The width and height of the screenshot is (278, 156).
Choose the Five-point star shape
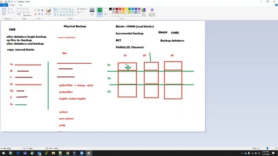61,15
